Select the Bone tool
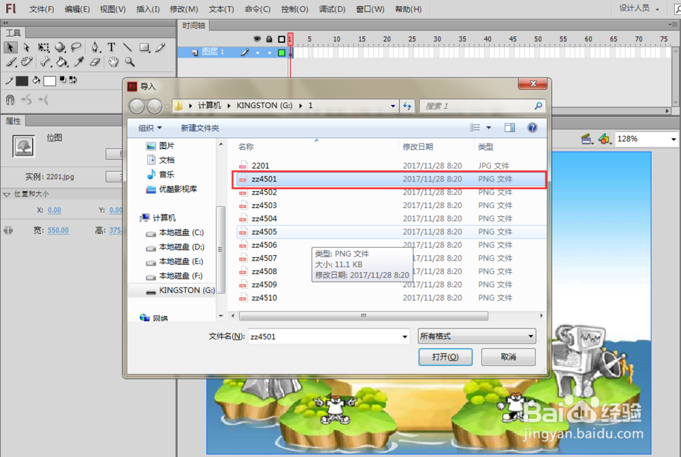Image resolution: width=681 pixels, height=457 pixels. pos(46,62)
